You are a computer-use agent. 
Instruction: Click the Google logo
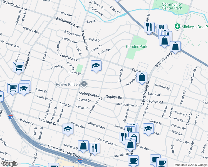click(x=9, y=164)
